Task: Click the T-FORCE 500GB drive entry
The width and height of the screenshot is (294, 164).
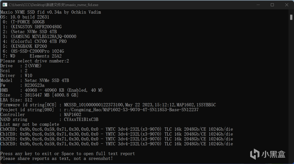Action: point(27,22)
